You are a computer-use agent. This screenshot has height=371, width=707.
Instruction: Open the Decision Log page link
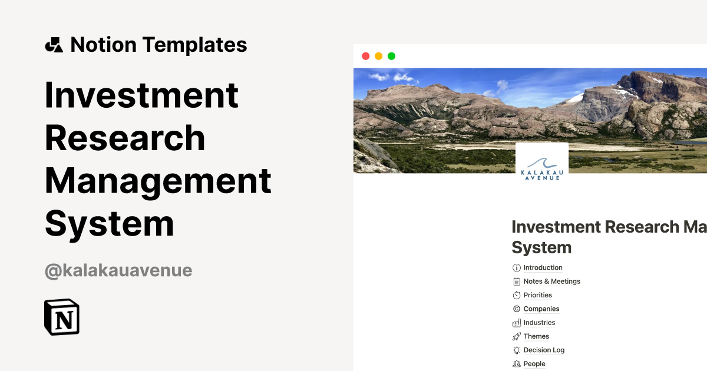(543, 350)
